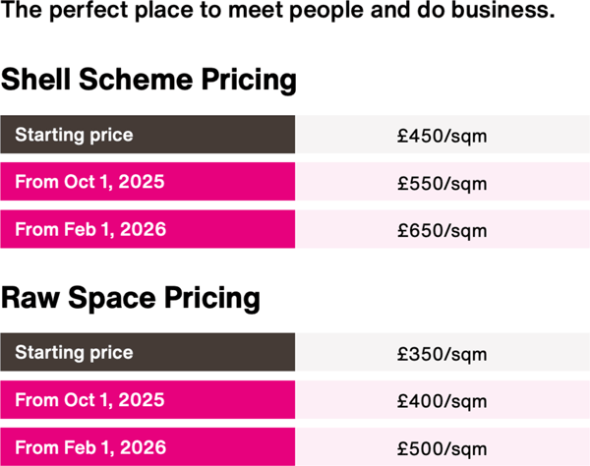Select the Raw Space "Starting price" label
This screenshot has width=590, height=466.
coord(74,352)
